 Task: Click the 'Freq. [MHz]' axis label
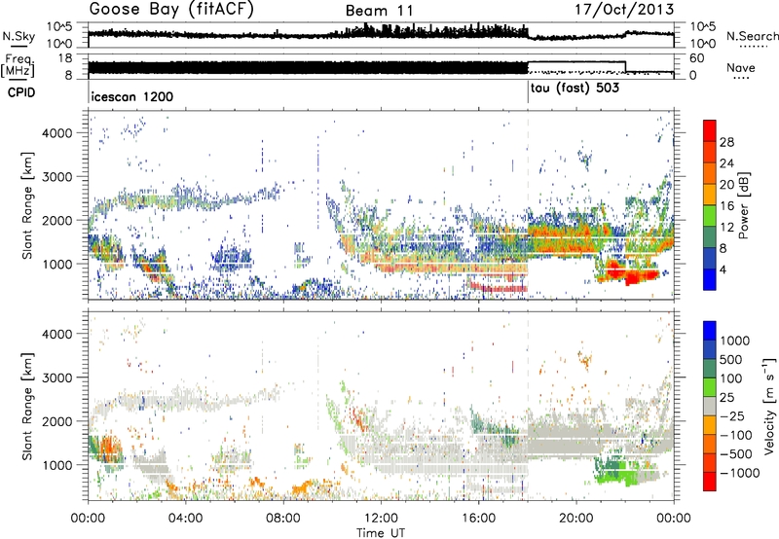[18, 66]
